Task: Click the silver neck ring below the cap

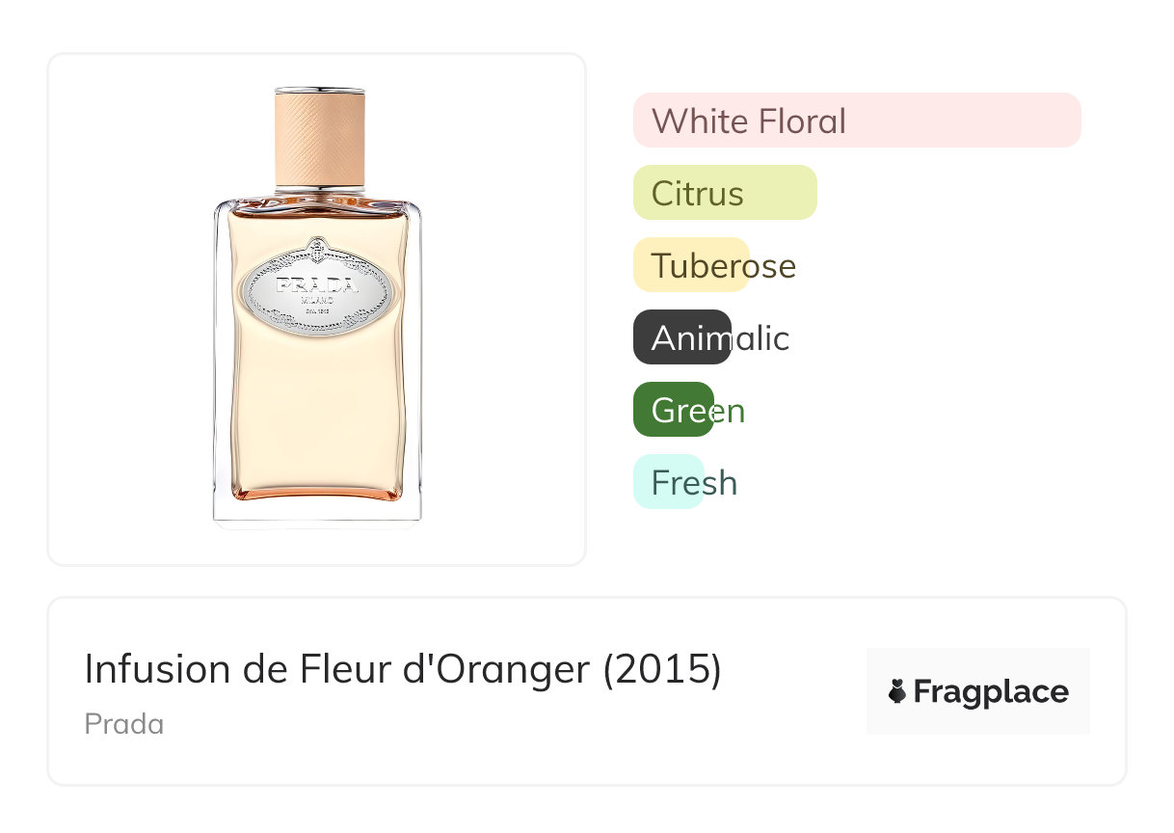Action: (319, 190)
